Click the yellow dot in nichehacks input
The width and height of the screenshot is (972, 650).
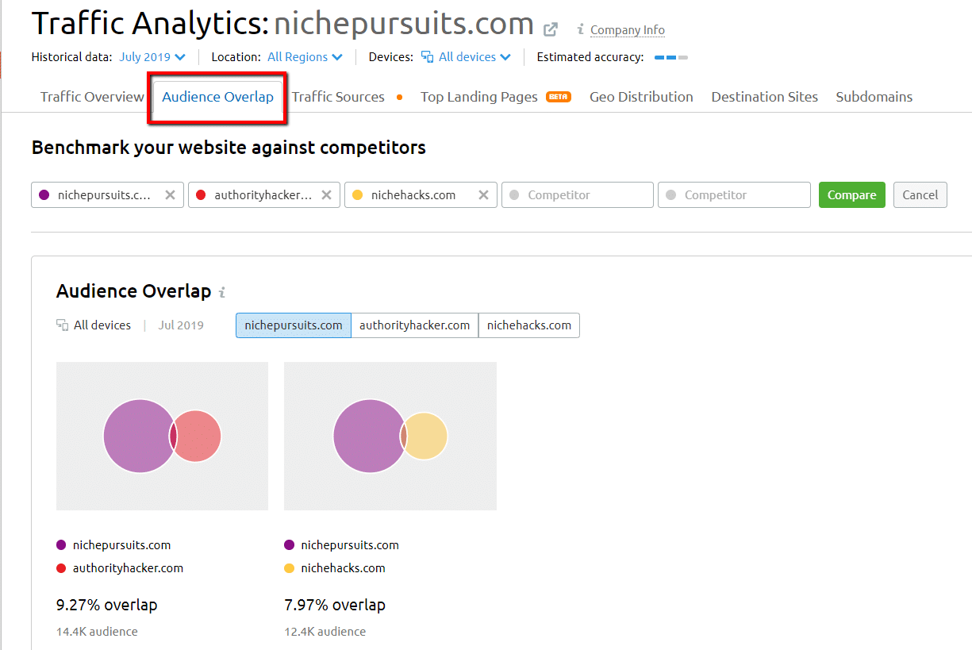357,195
